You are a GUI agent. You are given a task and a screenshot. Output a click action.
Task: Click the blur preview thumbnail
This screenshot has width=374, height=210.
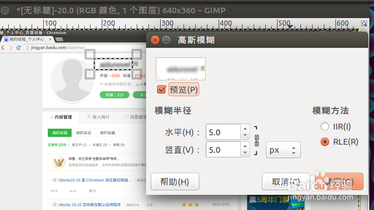tap(181, 69)
